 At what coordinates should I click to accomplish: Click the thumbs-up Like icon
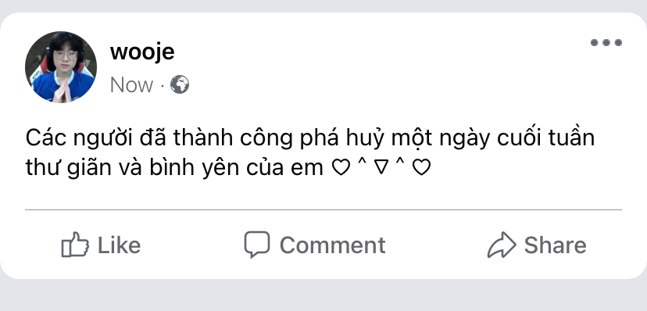point(75,245)
